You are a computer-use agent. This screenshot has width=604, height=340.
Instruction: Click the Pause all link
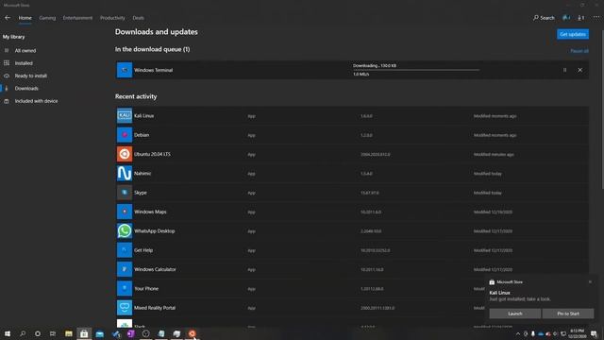(x=579, y=51)
